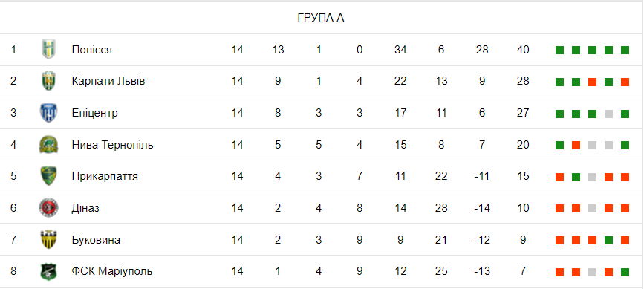Click the ГРУПА А table header

pyautogui.click(x=321, y=18)
